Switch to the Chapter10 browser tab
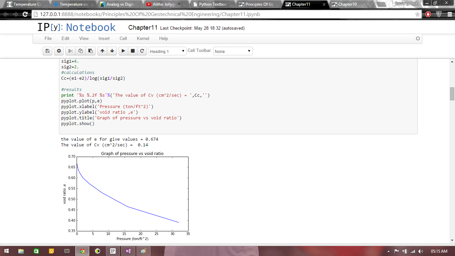The image size is (455, 256). point(347,4)
